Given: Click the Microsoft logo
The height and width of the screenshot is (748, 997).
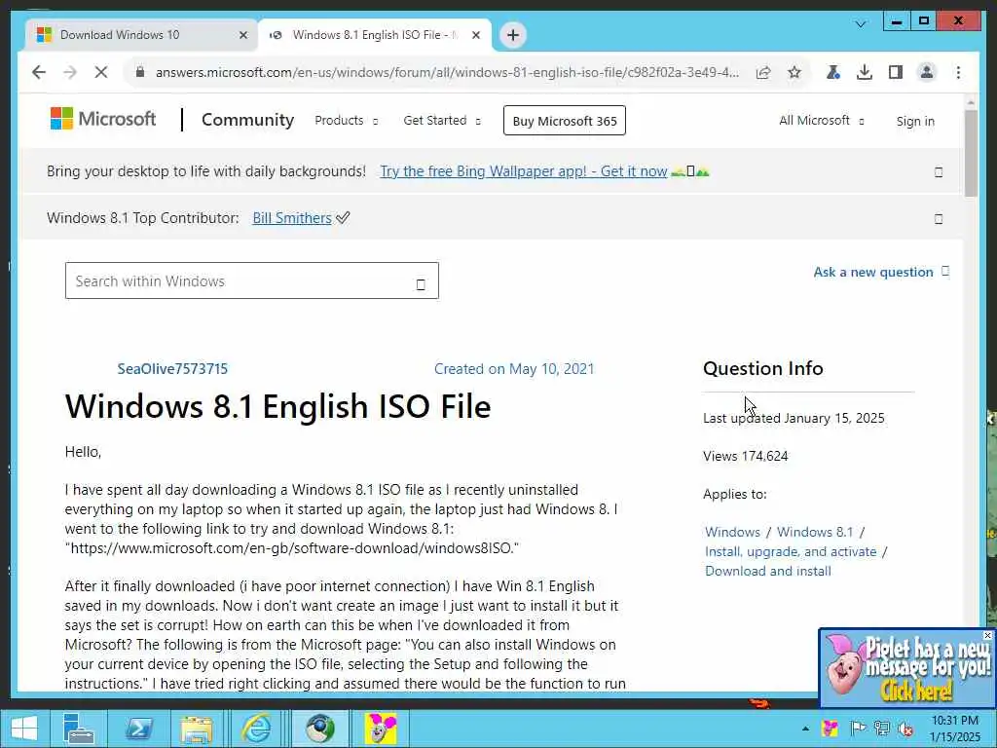Looking at the screenshot, I should point(103,119).
